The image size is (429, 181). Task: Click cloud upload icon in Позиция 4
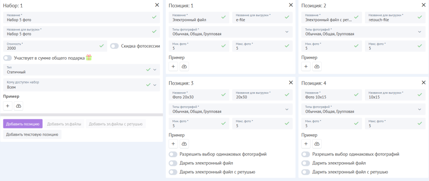click(317, 144)
